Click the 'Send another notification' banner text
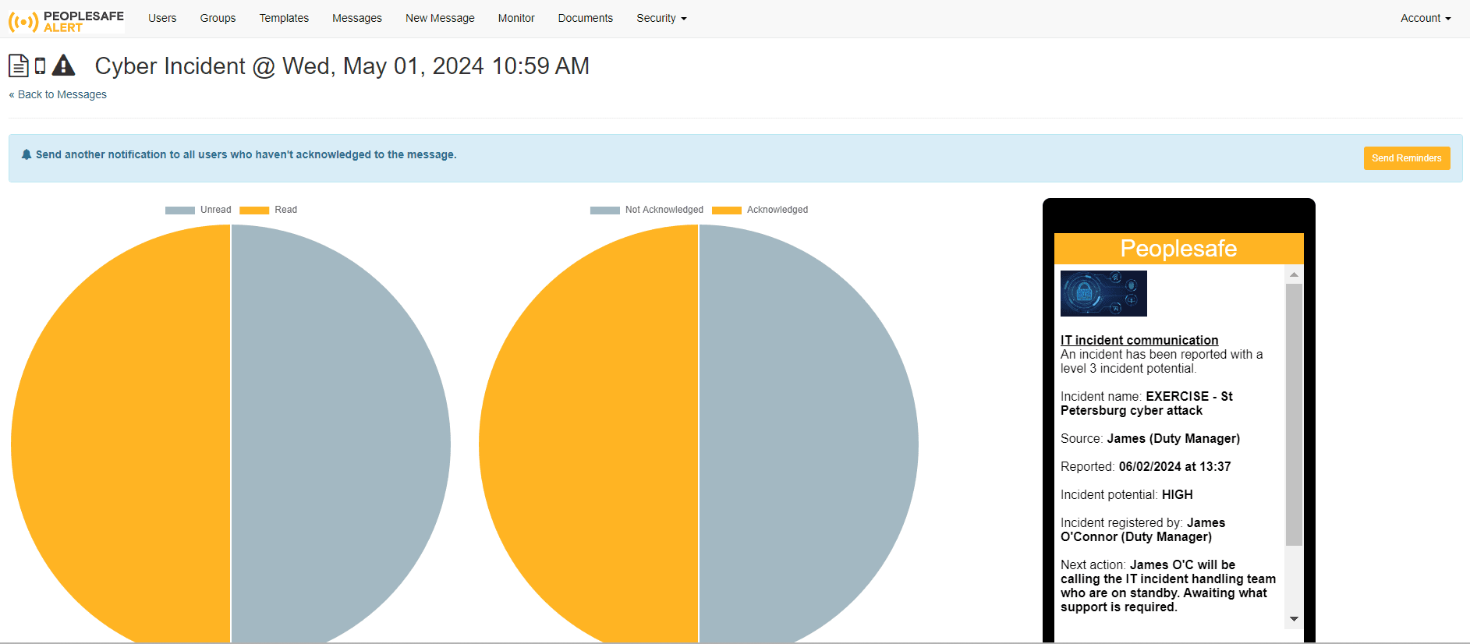The width and height of the screenshot is (1470, 644). coord(246,154)
